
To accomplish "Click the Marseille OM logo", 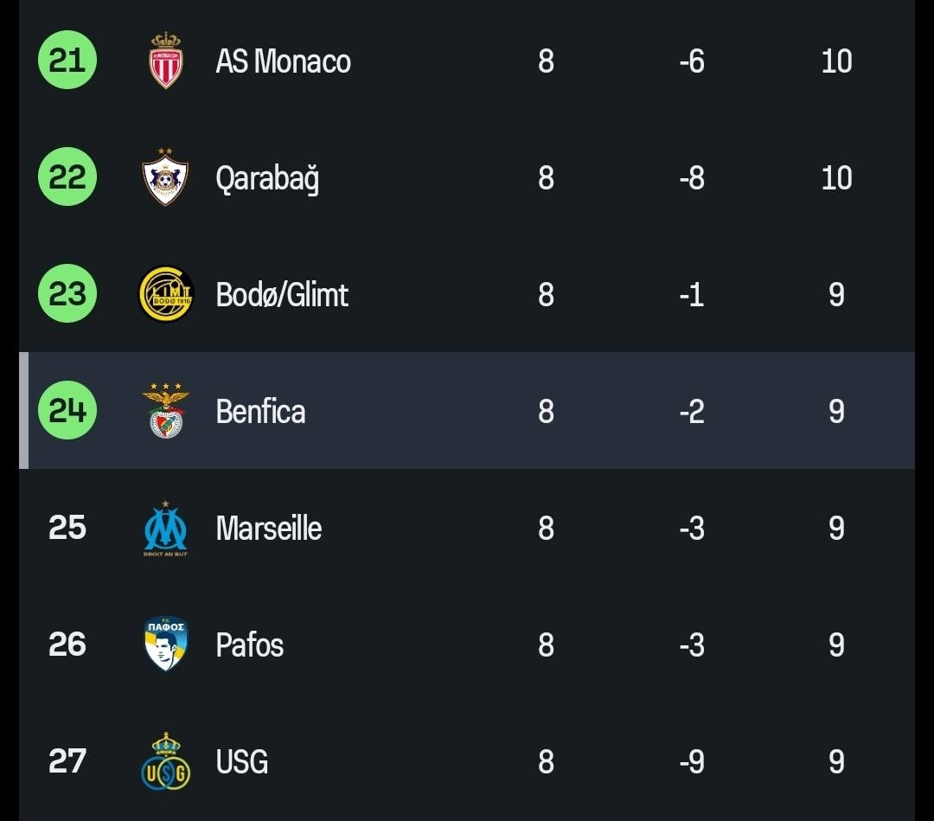I will click(165, 528).
